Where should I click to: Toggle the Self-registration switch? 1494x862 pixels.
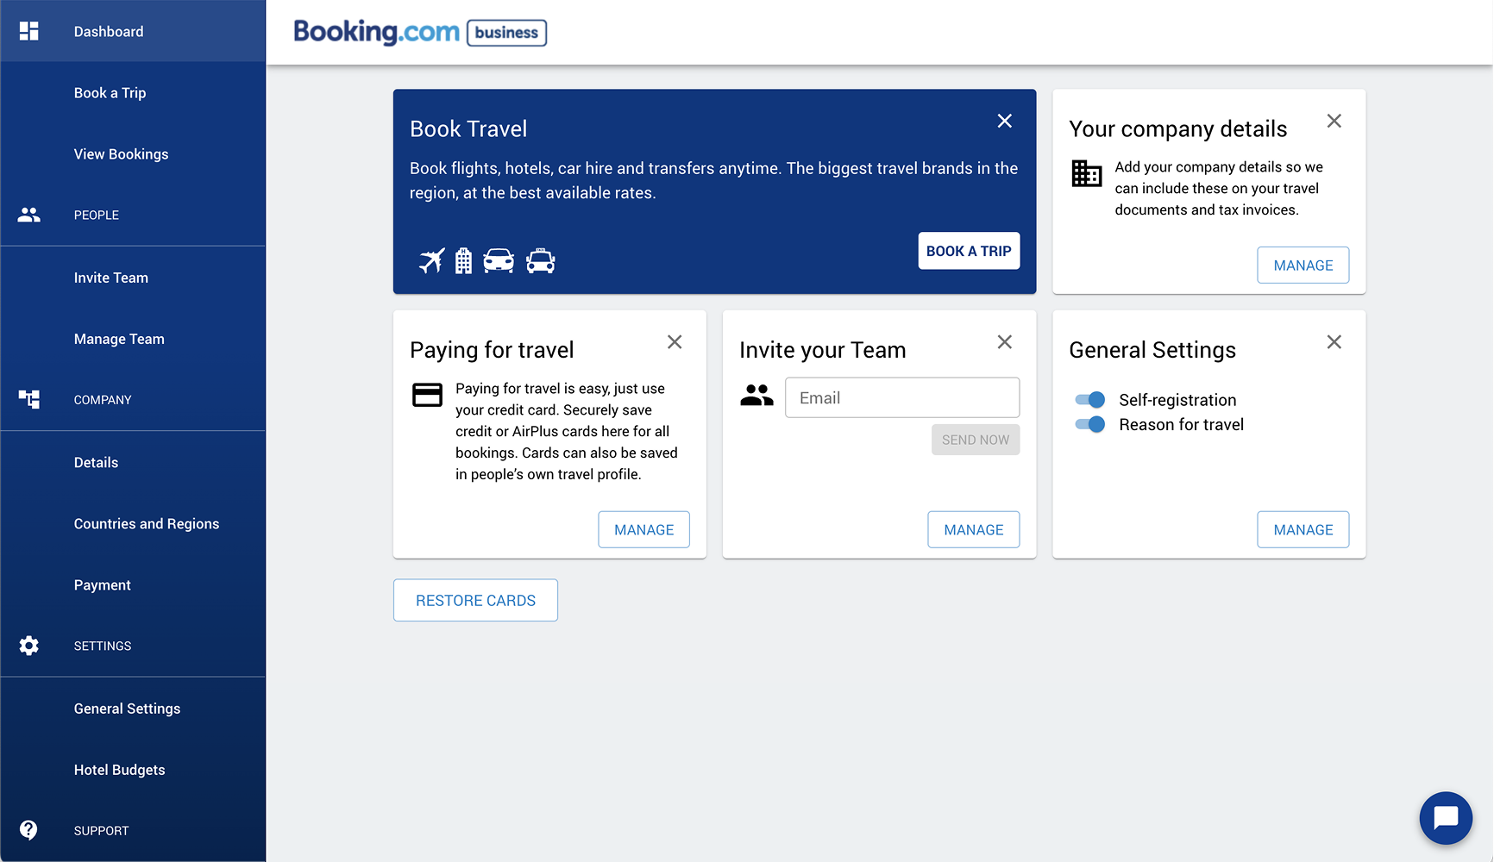(1090, 400)
